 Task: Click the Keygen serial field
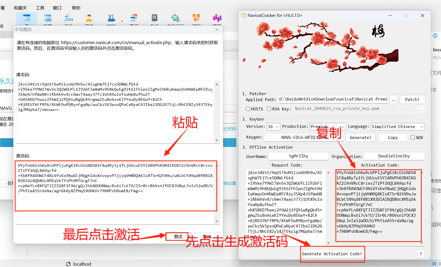click(304, 137)
